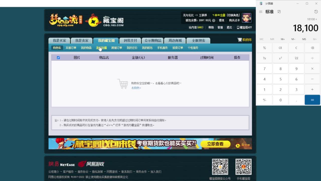Click the 客服 customer service link

coord(220,27)
